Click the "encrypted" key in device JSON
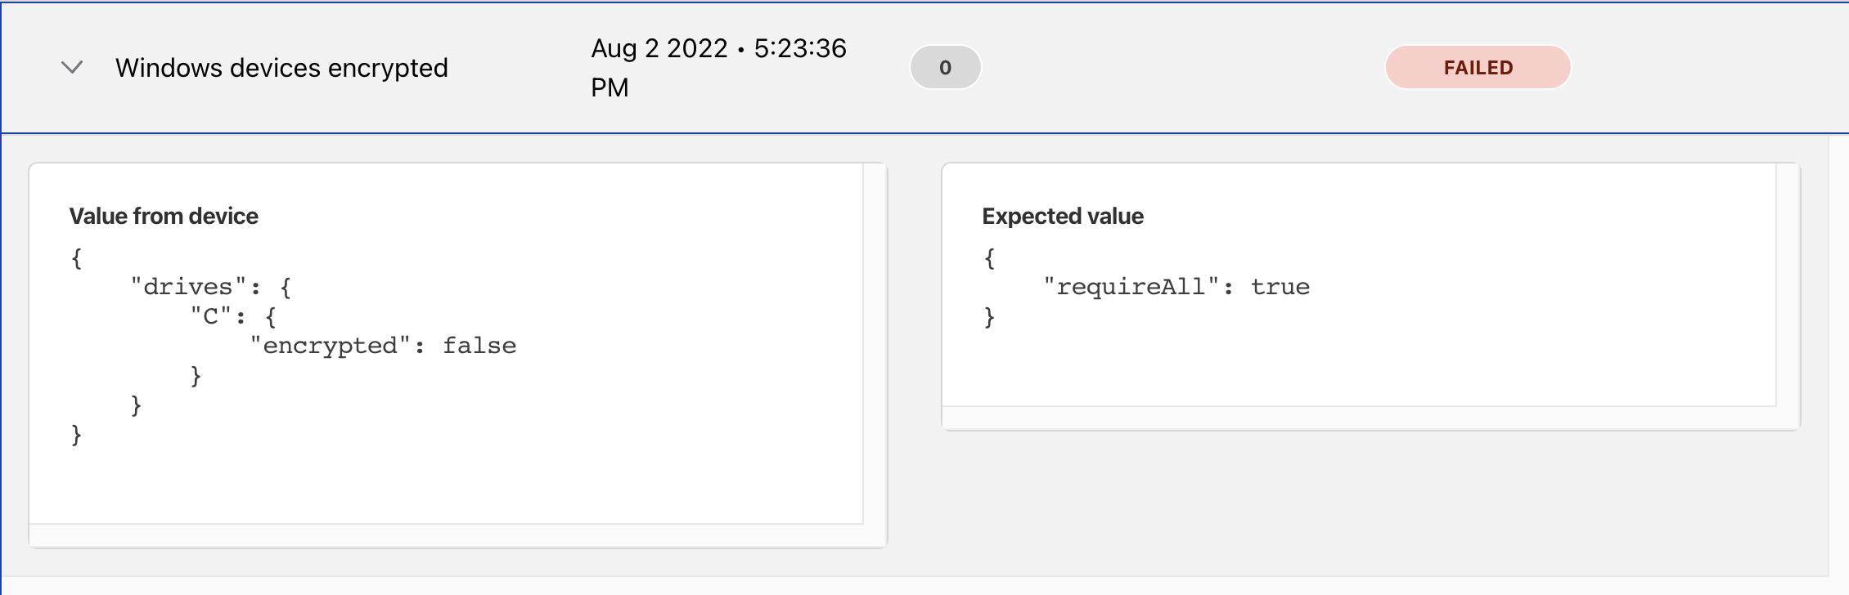The image size is (1849, 595). 331,346
